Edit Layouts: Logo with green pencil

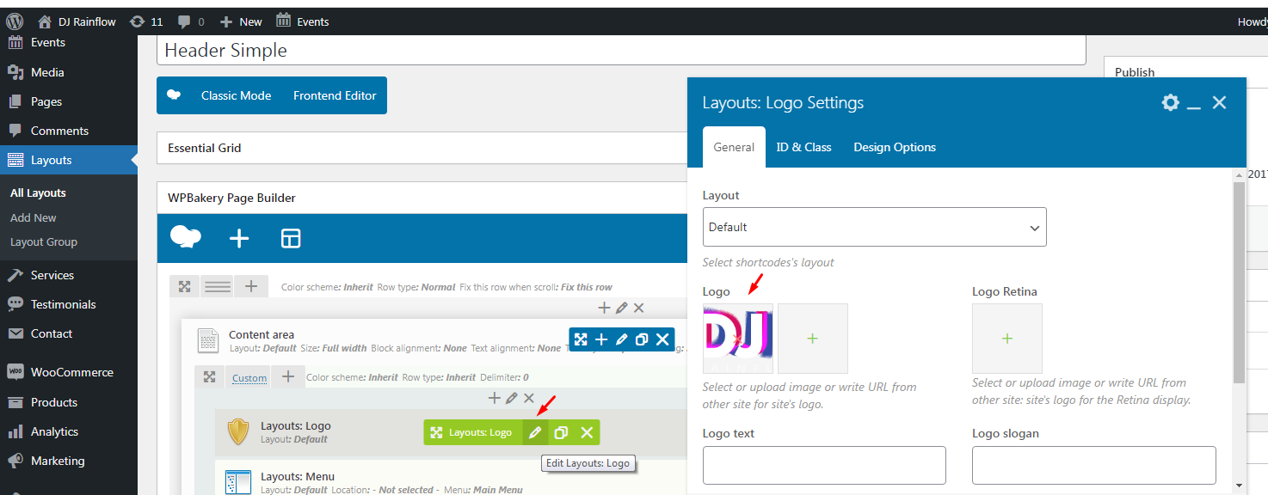535,432
